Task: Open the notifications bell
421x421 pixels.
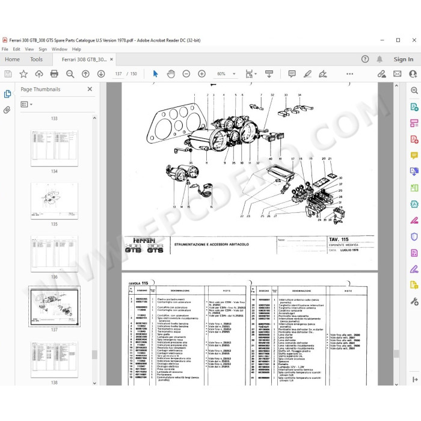Action: [x=380, y=59]
